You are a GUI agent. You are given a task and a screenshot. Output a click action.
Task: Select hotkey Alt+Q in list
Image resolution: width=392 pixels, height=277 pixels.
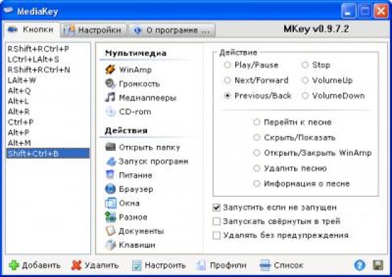pos(48,91)
